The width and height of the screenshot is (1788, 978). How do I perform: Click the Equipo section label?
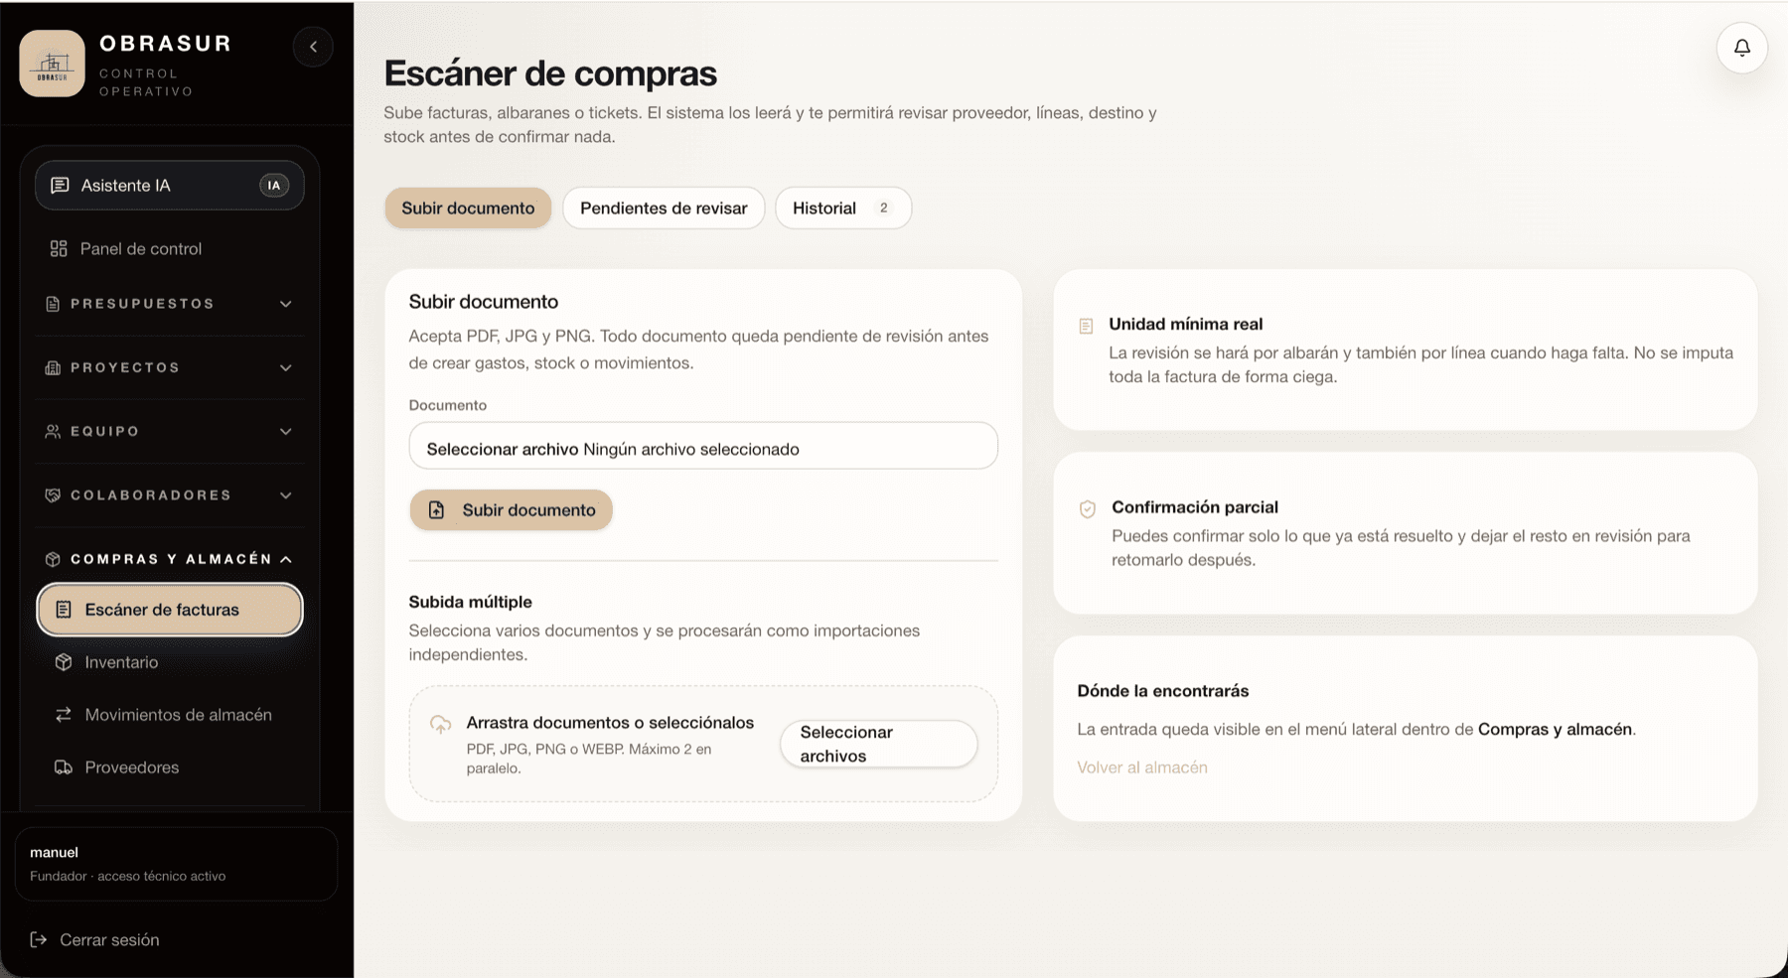coord(105,431)
